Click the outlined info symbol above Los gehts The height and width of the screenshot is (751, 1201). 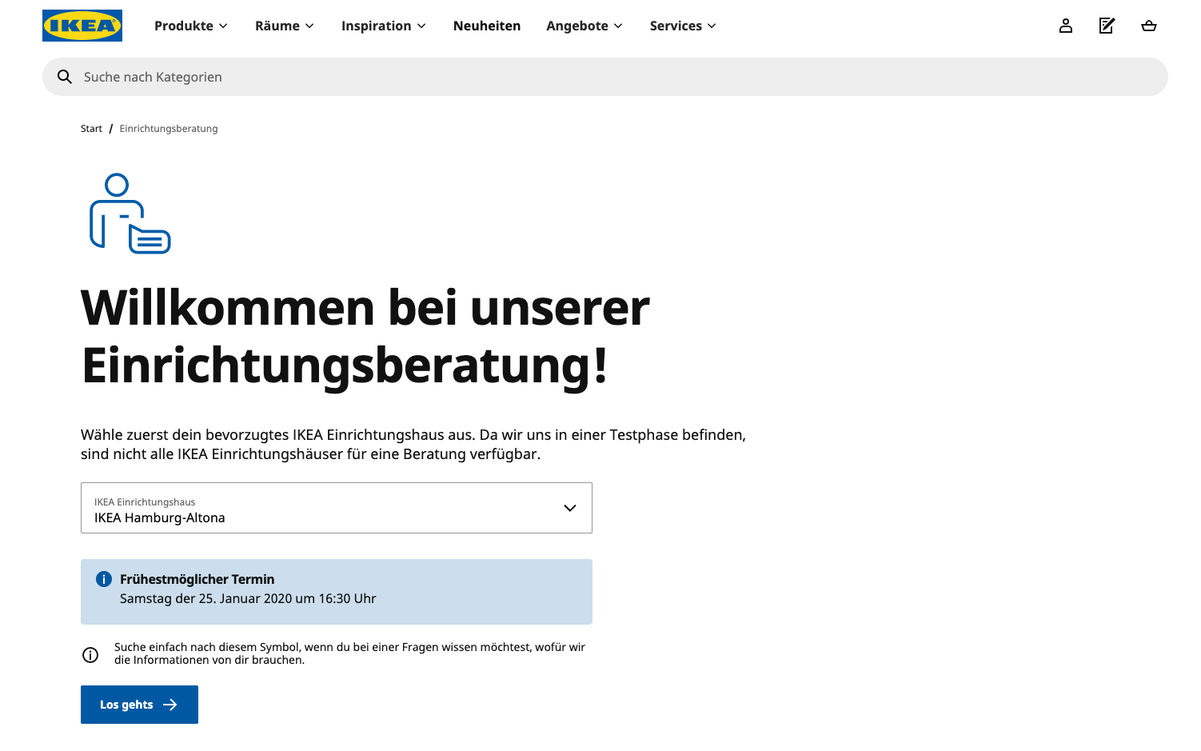(x=90, y=655)
